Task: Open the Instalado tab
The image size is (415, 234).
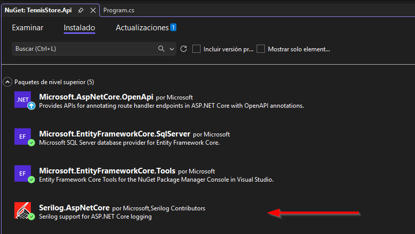Action: coord(79,28)
